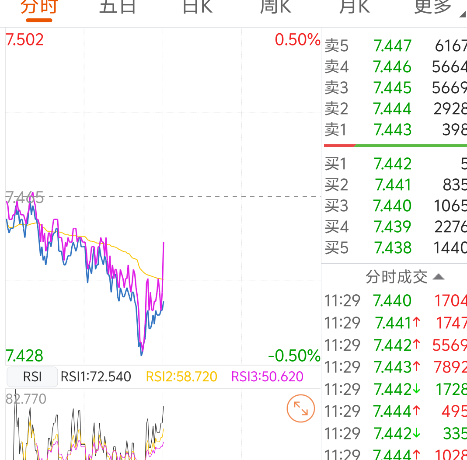Click the red-green buy/sell ratio bar
467x460 pixels.
[396, 146]
